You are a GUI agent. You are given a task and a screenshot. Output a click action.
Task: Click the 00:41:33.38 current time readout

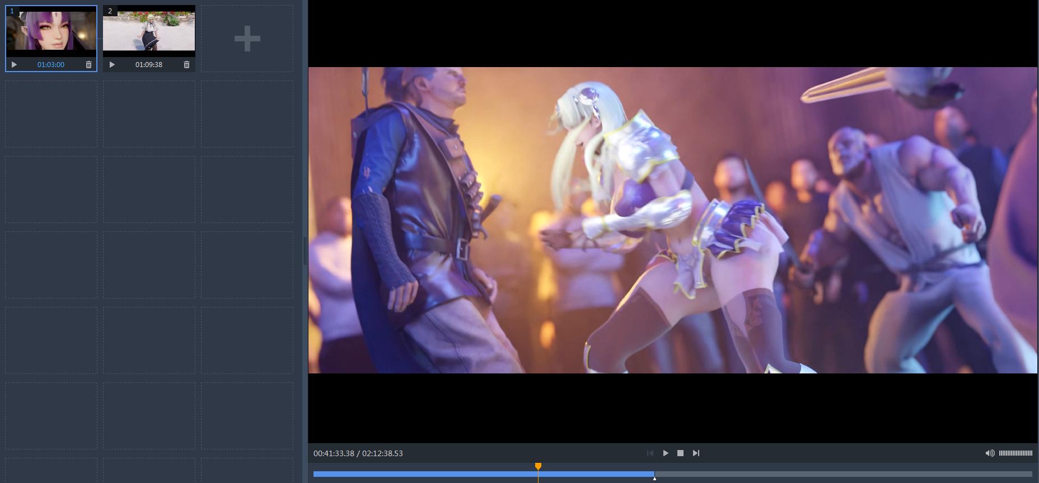coord(334,453)
